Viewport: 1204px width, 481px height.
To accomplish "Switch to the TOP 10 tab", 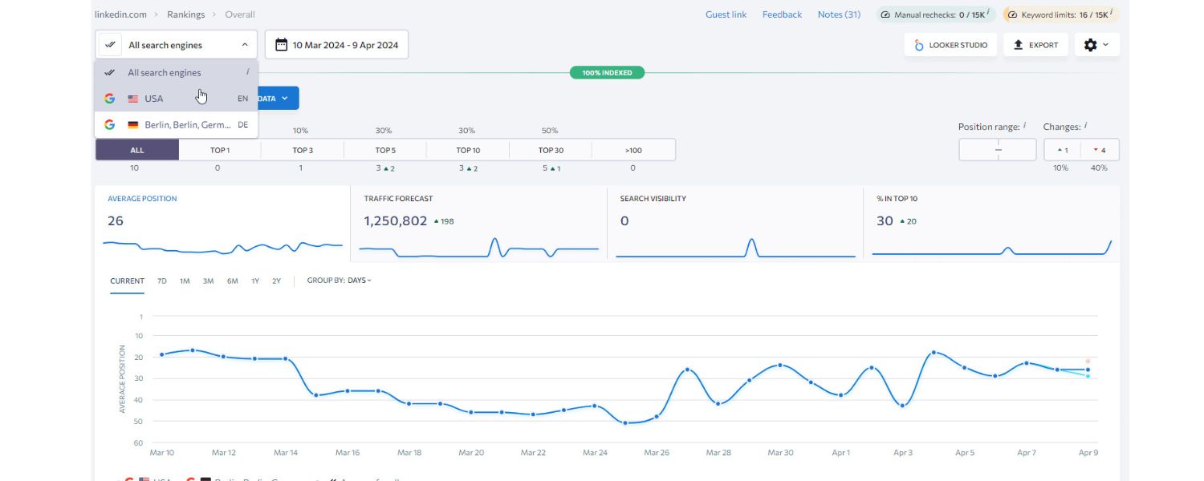I will tap(466, 150).
